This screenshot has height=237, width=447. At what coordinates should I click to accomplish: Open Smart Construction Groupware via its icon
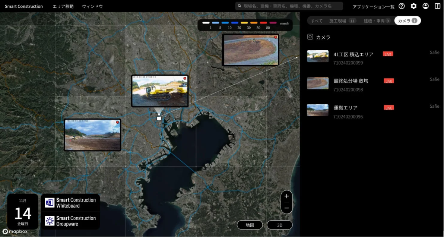pos(50,221)
